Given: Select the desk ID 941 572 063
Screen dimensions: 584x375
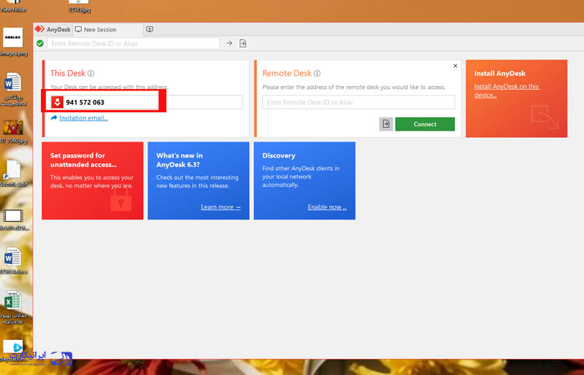Looking at the screenshot, I should [x=85, y=102].
